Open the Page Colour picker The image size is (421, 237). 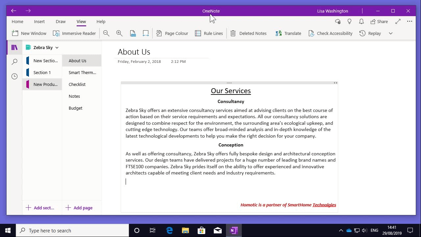click(172, 33)
